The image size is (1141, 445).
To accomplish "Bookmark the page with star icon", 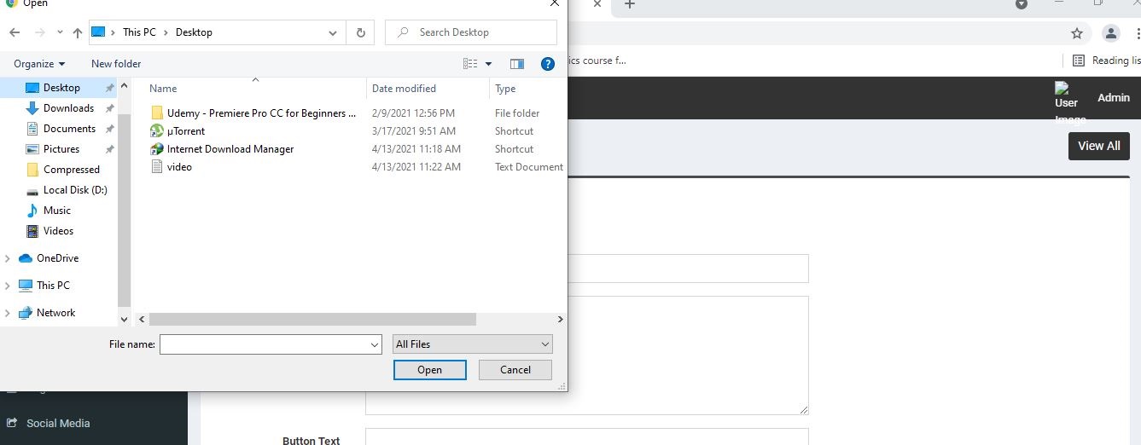I will tap(1076, 33).
